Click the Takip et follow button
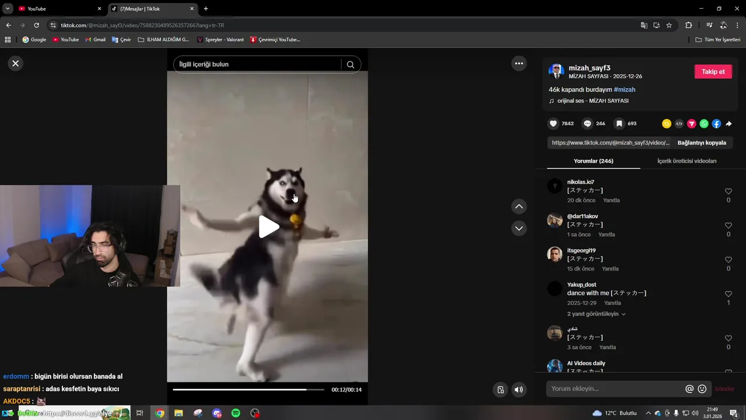This screenshot has height=420, width=746. click(713, 71)
